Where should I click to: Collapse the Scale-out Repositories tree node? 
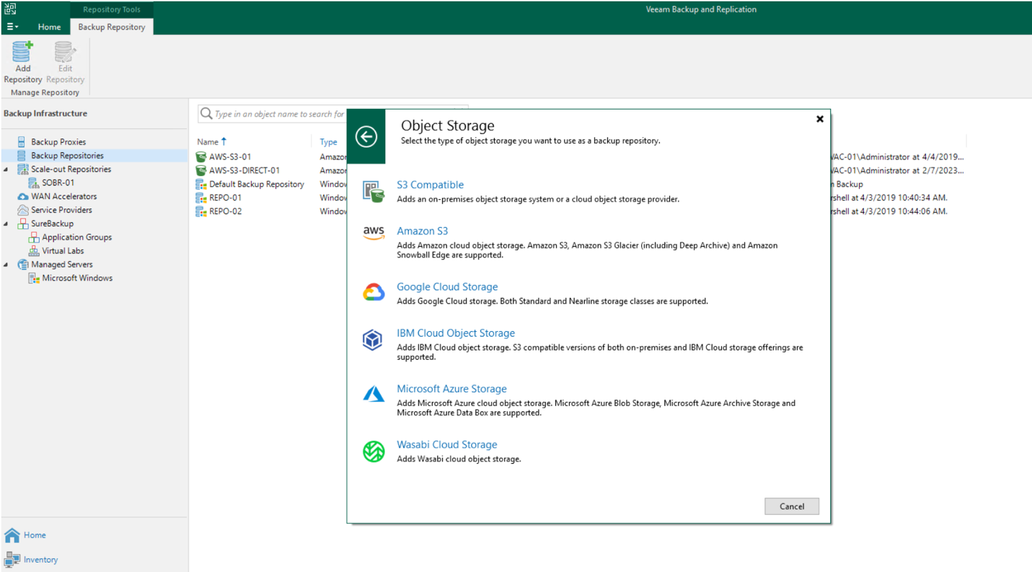click(6, 170)
